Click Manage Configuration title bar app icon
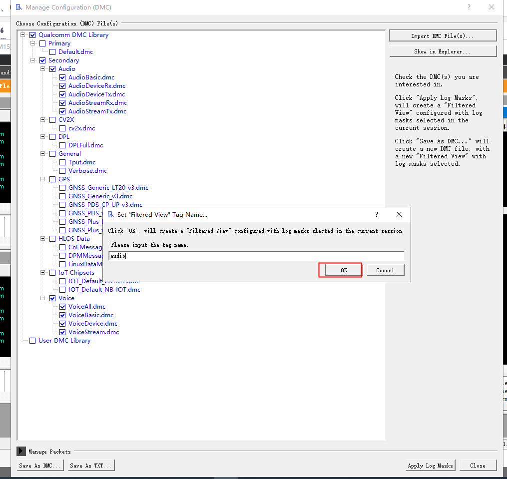Viewport: 507px width, 479px height. [19, 7]
